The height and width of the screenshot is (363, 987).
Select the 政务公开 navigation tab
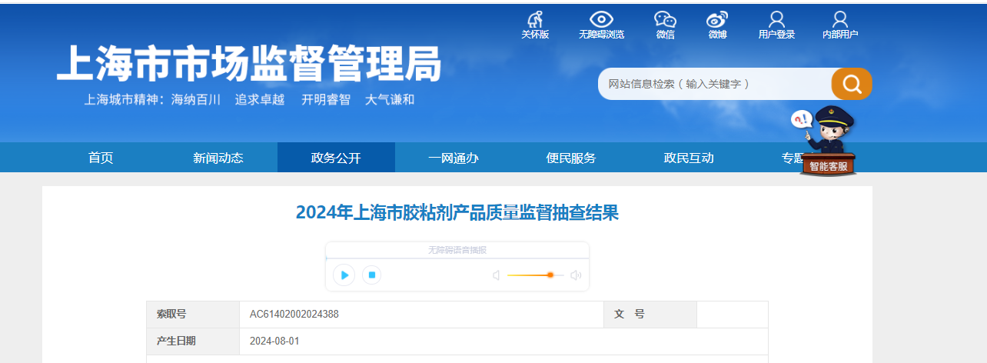[x=336, y=158]
